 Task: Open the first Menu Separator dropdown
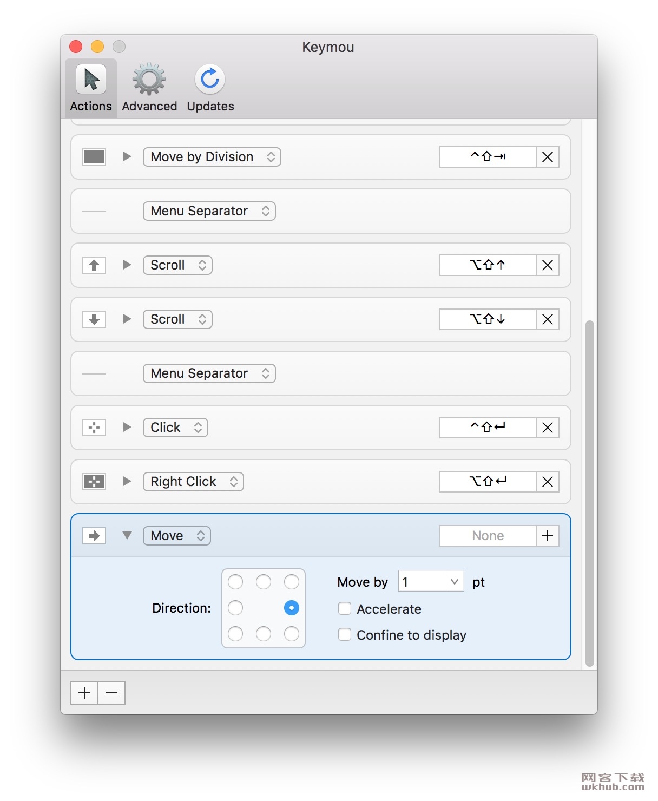tap(209, 211)
